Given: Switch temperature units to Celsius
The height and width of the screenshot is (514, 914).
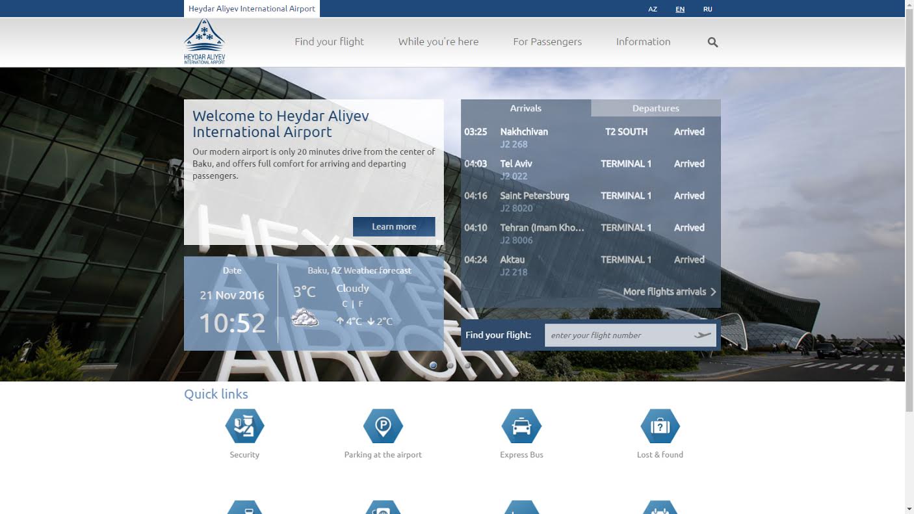Looking at the screenshot, I should pos(345,304).
